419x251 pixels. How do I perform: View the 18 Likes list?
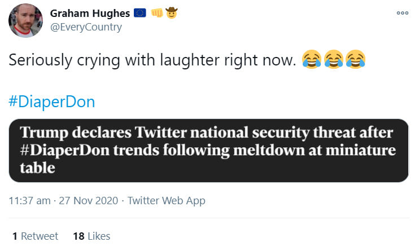pos(91,236)
